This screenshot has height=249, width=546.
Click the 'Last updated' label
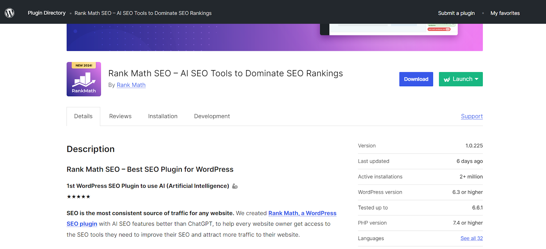[x=374, y=161]
